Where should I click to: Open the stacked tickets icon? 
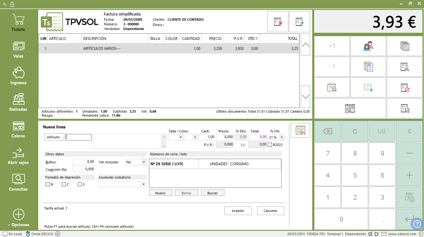pyautogui.click(x=404, y=46)
